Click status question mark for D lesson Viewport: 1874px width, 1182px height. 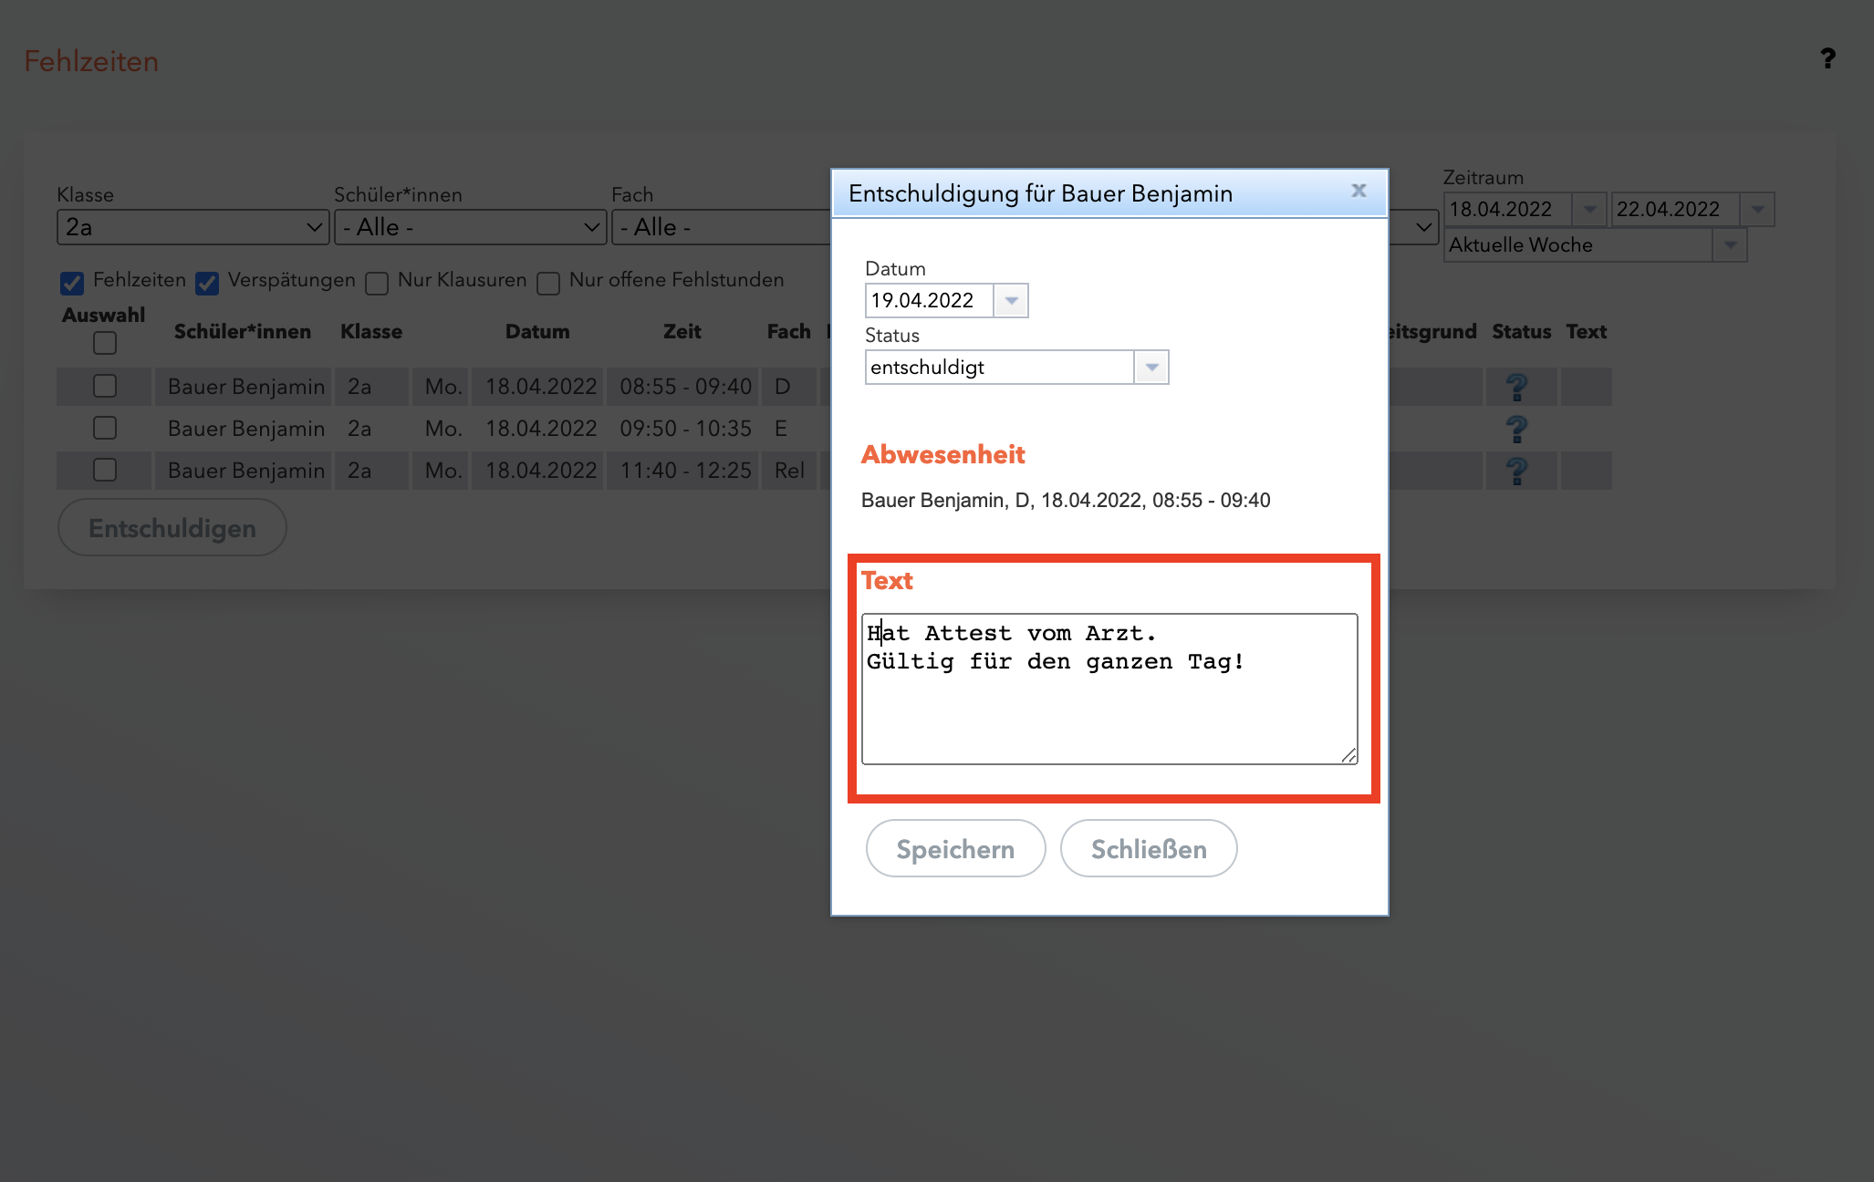point(1516,387)
